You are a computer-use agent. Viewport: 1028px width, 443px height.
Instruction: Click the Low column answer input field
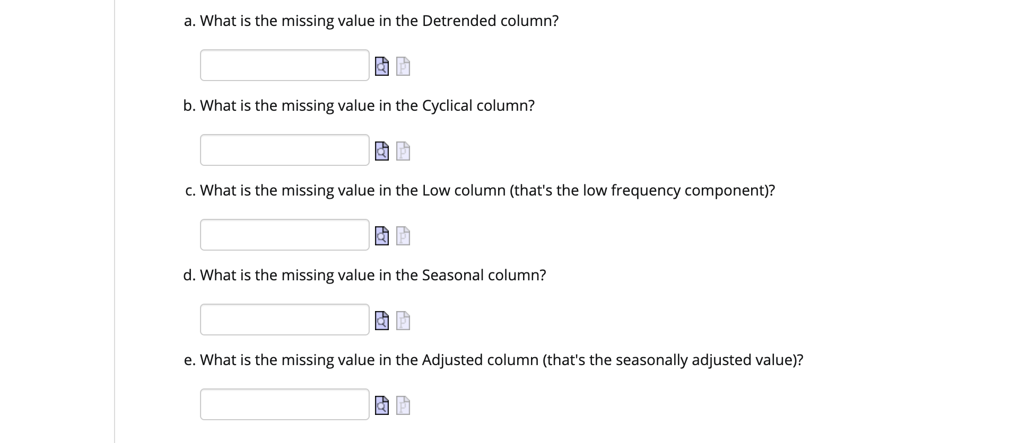pyautogui.click(x=284, y=234)
